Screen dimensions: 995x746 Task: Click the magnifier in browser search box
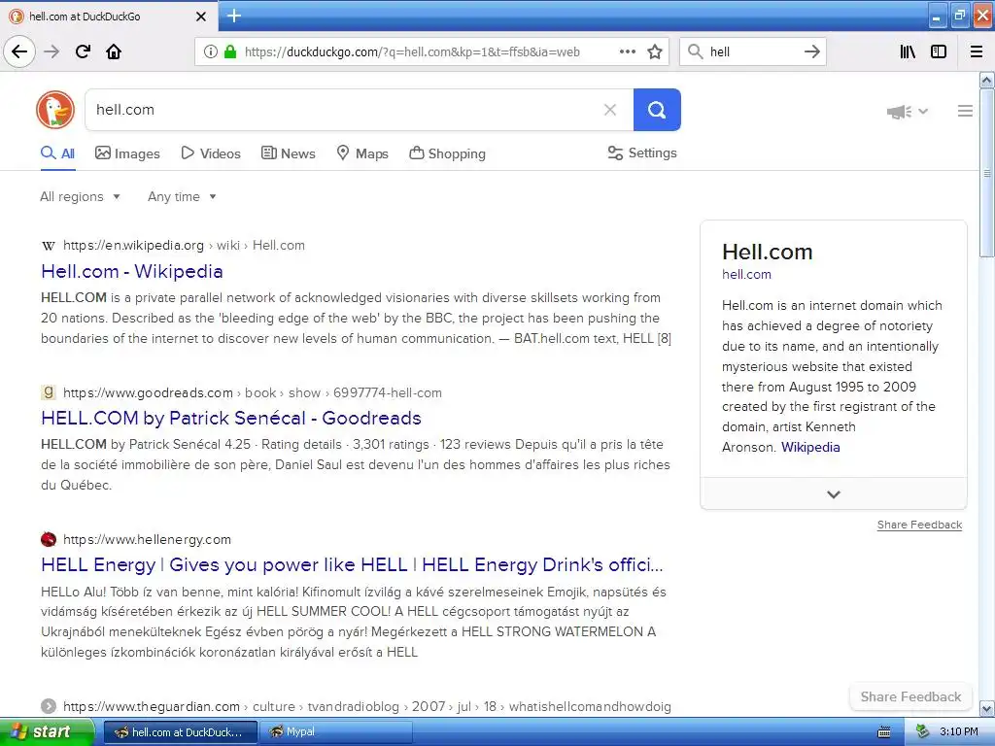[x=696, y=52]
